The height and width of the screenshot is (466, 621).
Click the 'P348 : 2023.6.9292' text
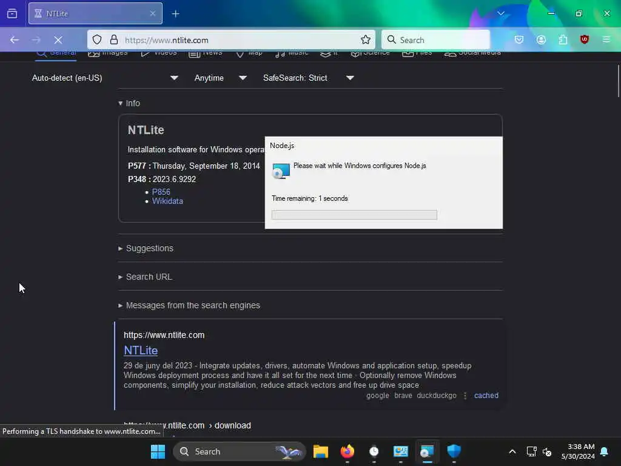161,179
